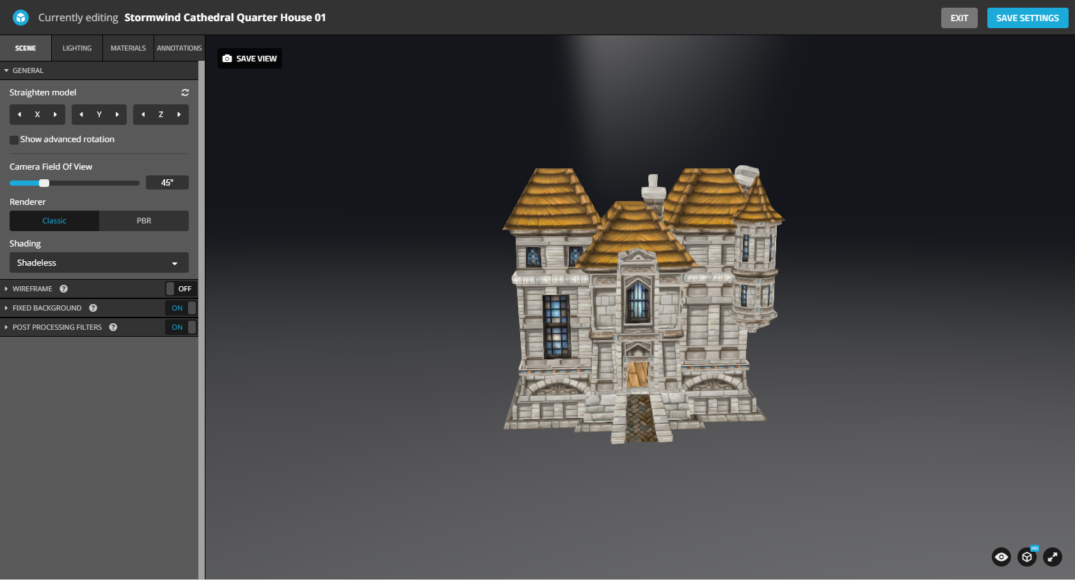Toggle the Wireframe switch on
The width and height of the screenshot is (1075, 580).
180,289
